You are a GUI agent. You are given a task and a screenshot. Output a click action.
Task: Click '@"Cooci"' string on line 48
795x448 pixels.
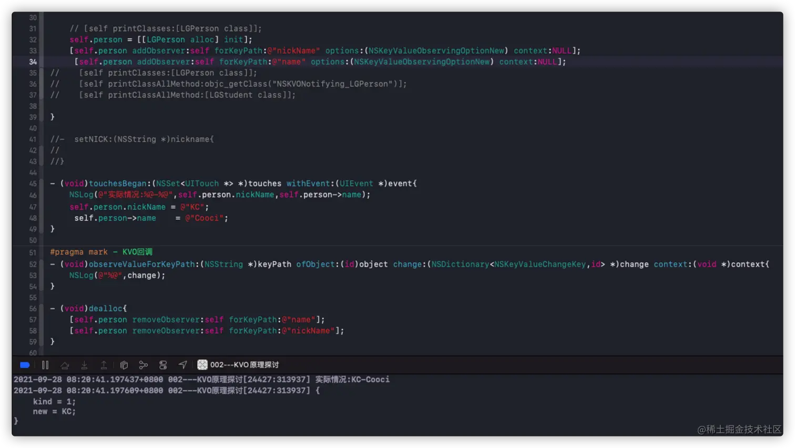click(205, 218)
